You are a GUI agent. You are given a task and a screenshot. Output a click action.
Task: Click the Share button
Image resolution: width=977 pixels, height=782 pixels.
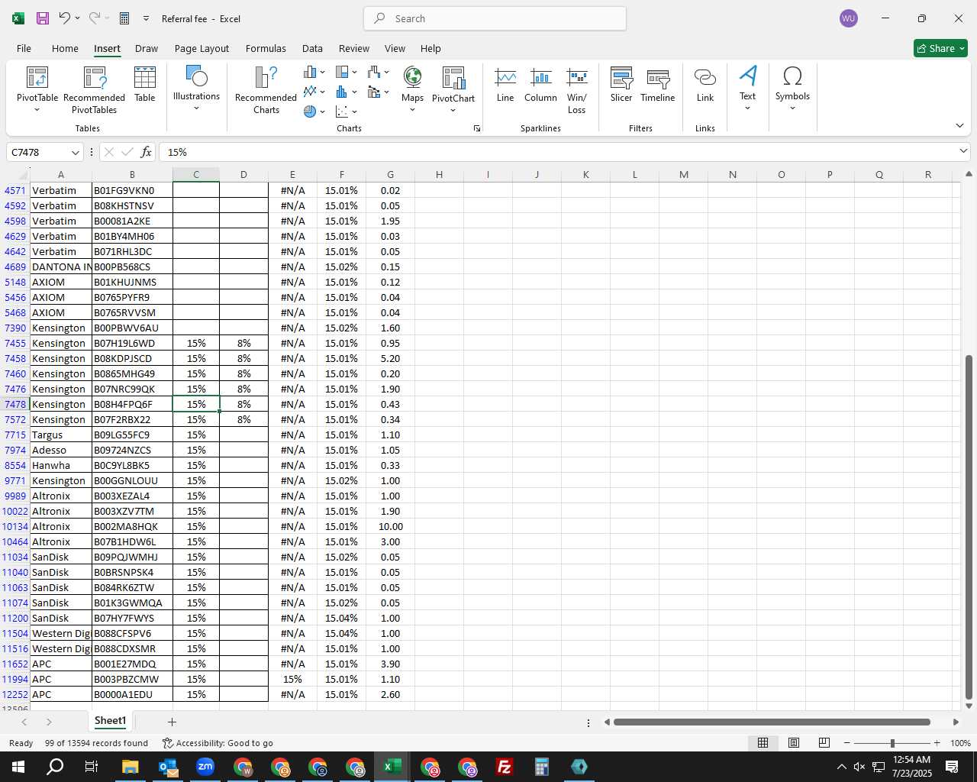point(940,48)
